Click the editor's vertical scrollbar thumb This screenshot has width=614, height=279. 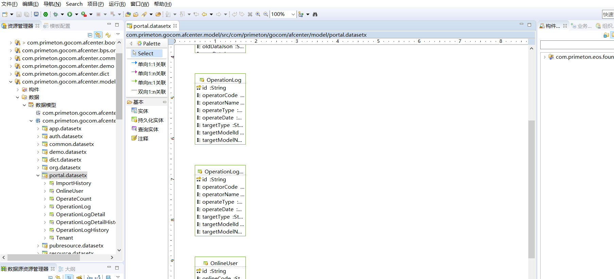(531, 188)
